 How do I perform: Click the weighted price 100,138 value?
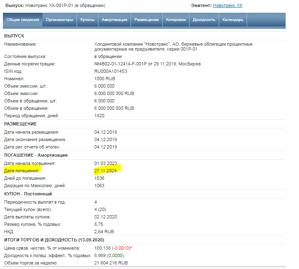[x=103, y=248]
